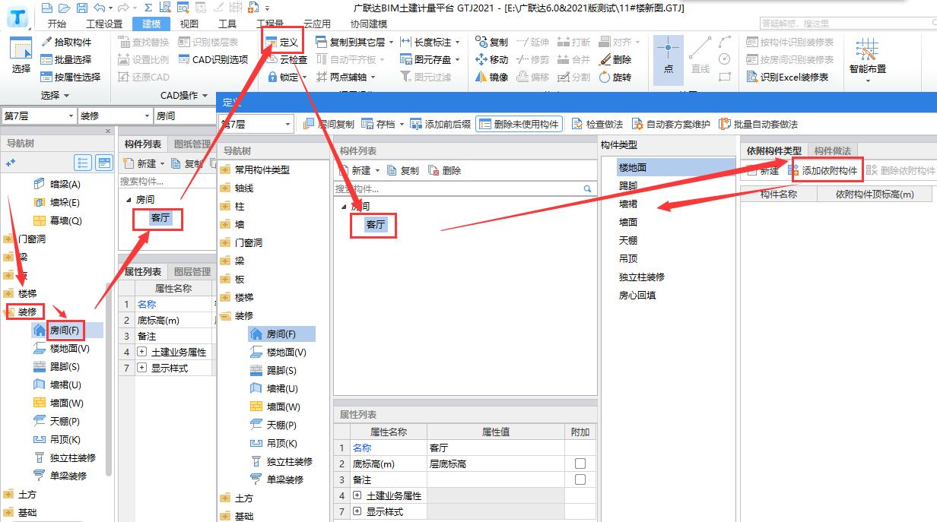Click 图元存盘 element save icon
The image size is (937, 522).
click(x=430, y=59)
